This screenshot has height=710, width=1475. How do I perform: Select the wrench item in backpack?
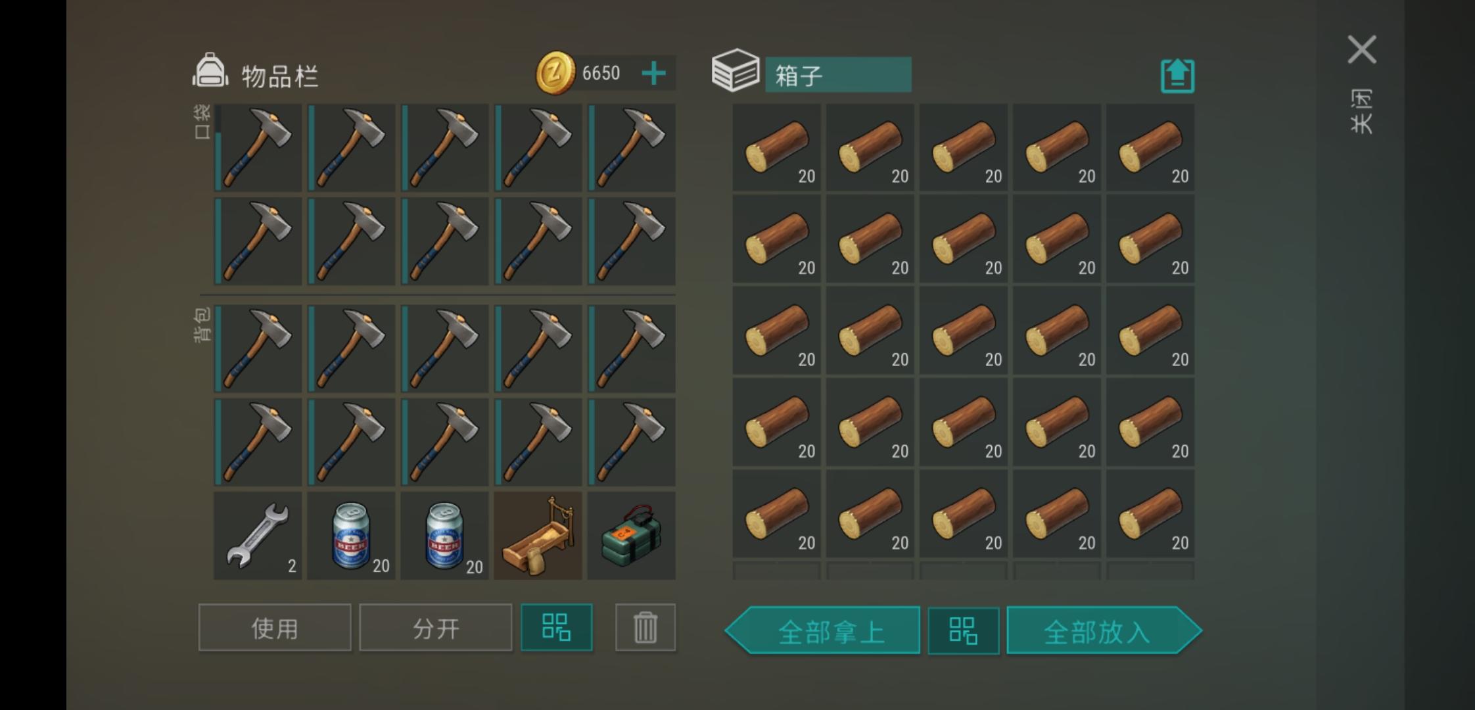pos(258,536)
